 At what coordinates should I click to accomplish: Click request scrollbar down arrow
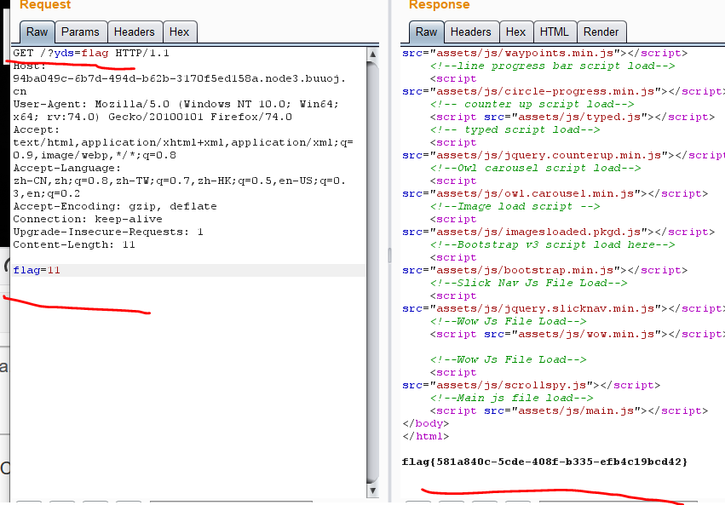click(x=372, y=491)
